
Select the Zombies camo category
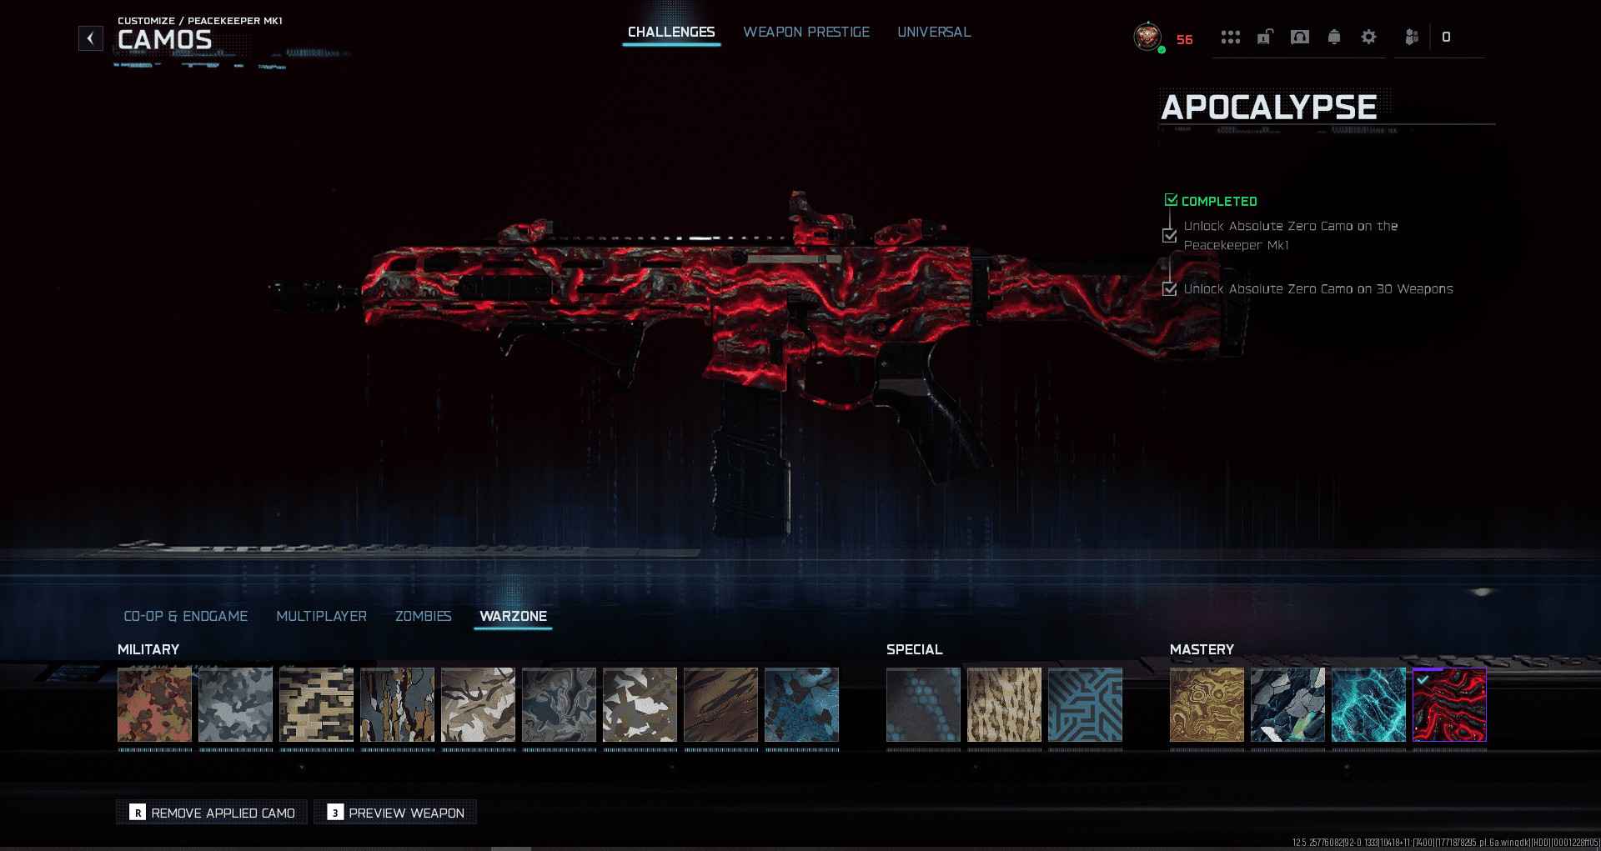pos(424,616)
